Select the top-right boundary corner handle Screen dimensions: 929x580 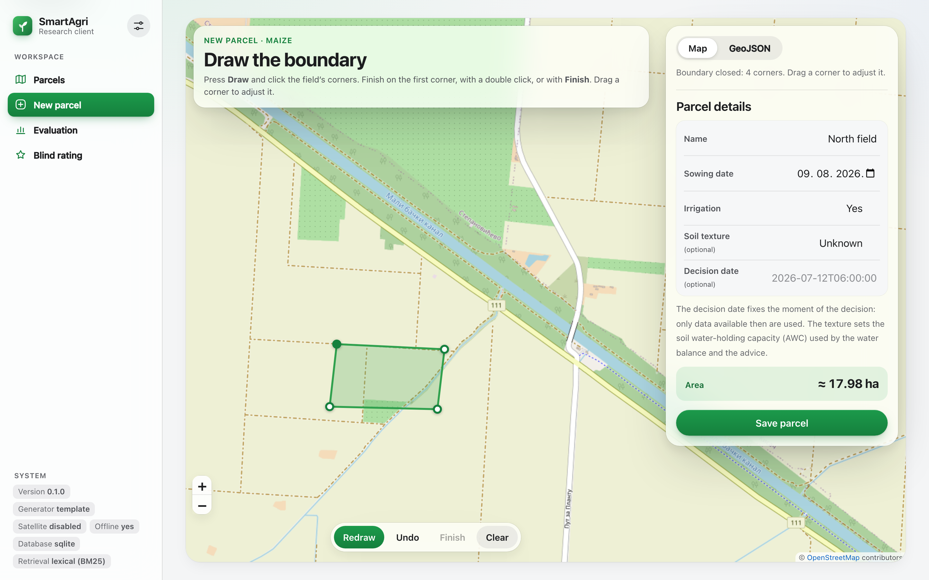point(445,349)
